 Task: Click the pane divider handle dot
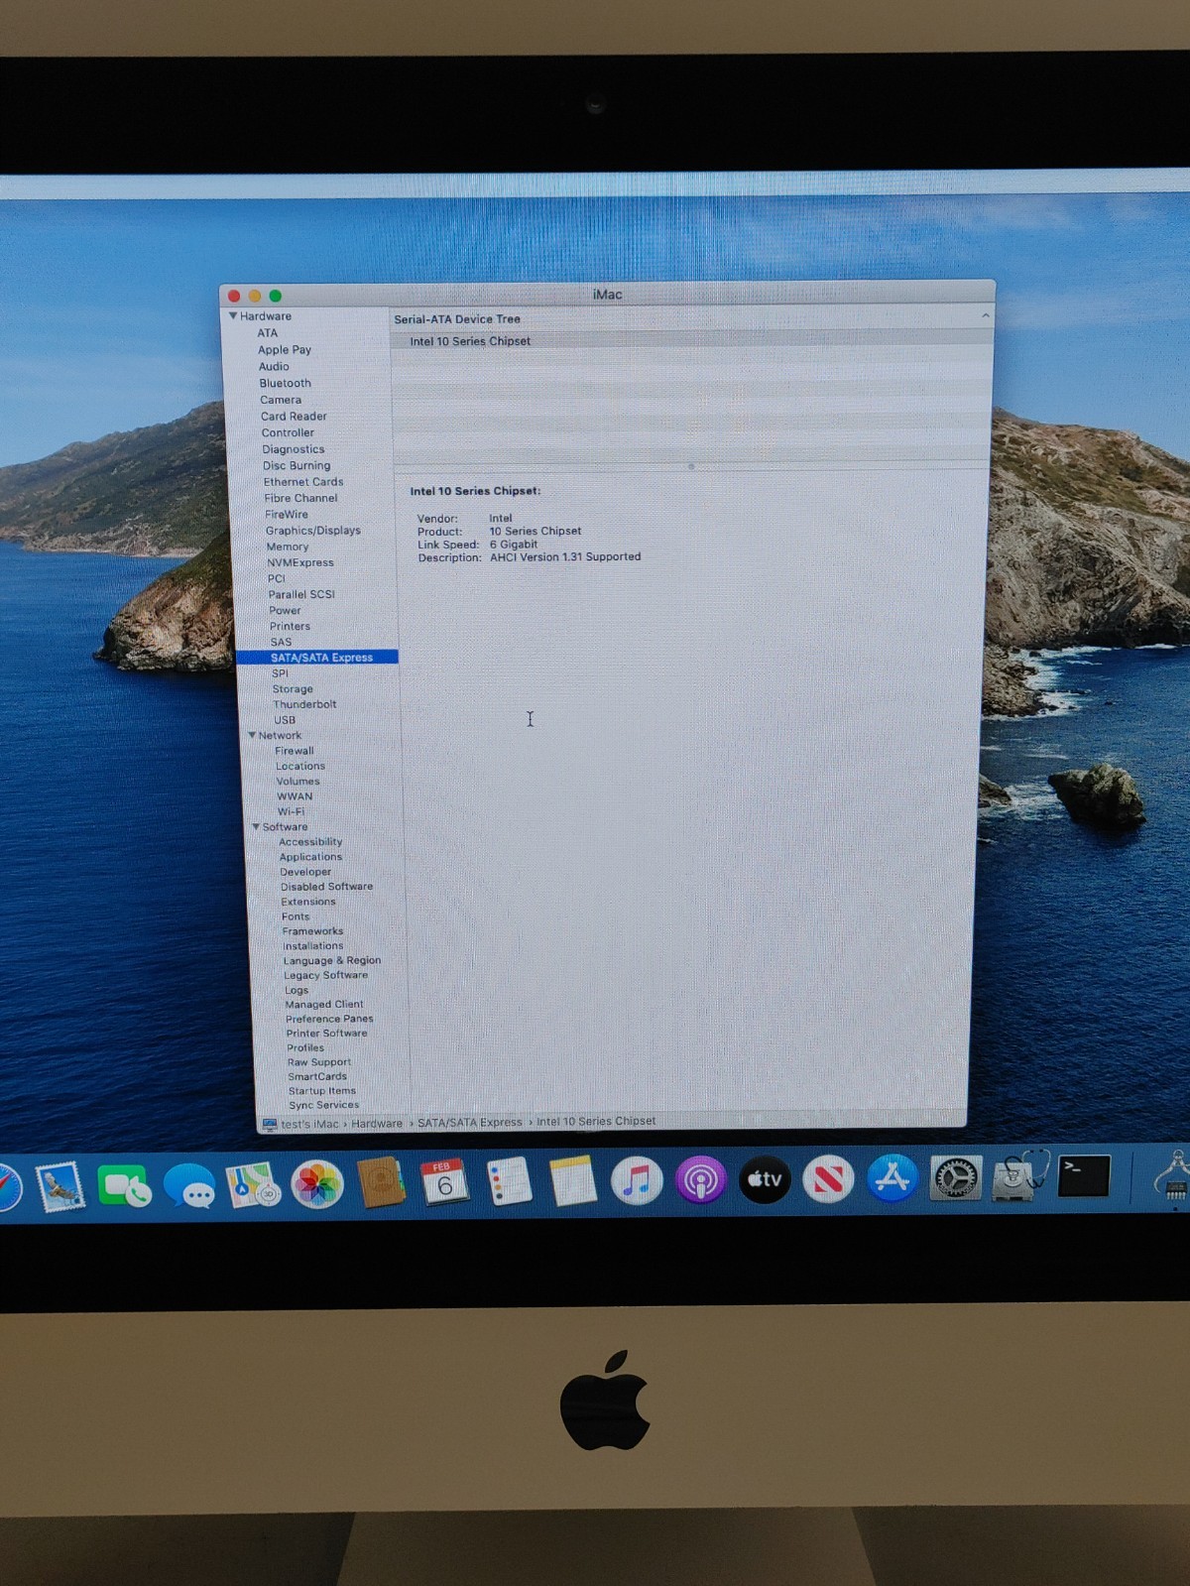tap(691, 466)
